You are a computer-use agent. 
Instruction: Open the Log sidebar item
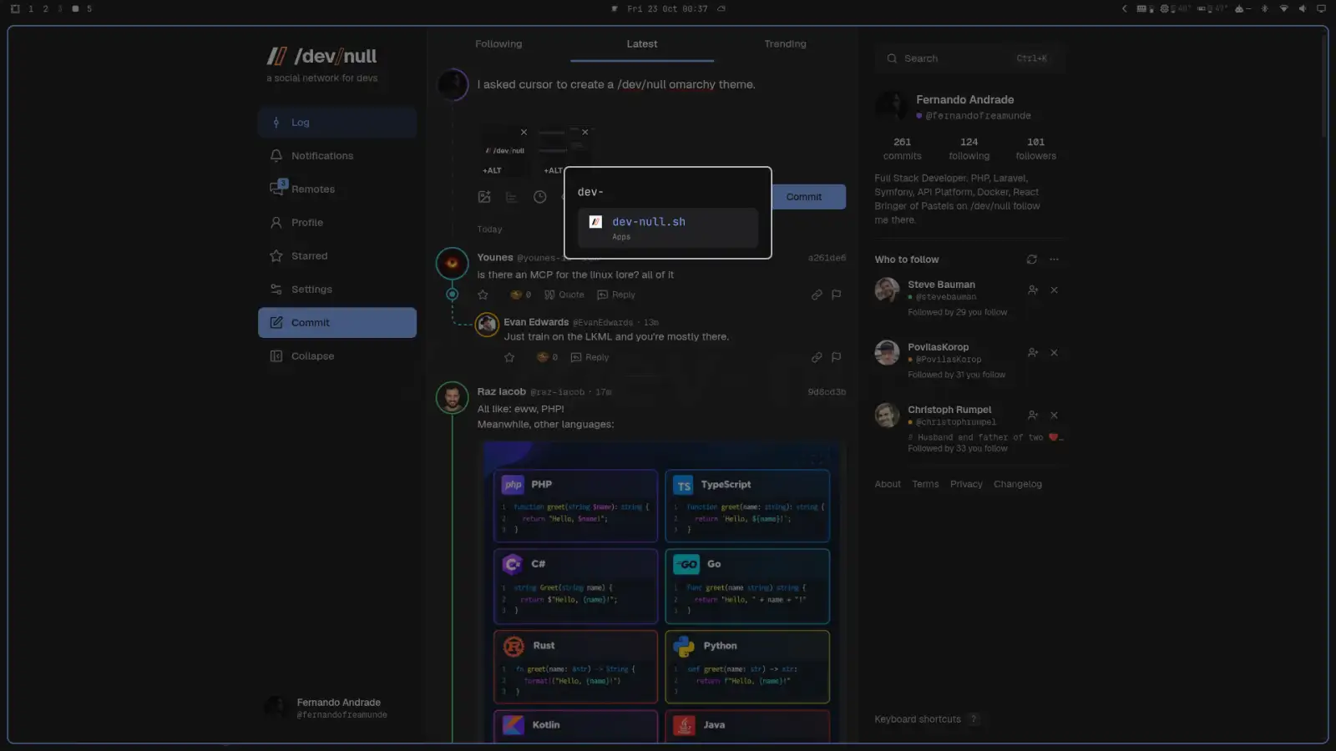337,123
